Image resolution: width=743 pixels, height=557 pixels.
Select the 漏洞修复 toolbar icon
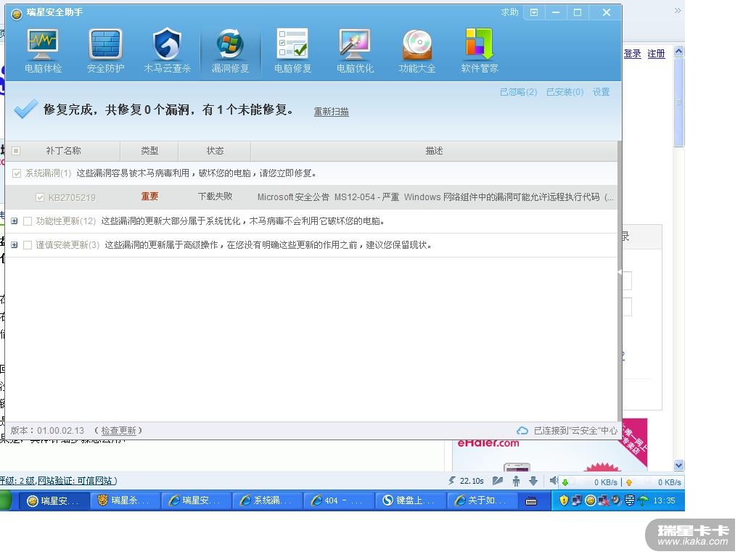pos(230,51)
